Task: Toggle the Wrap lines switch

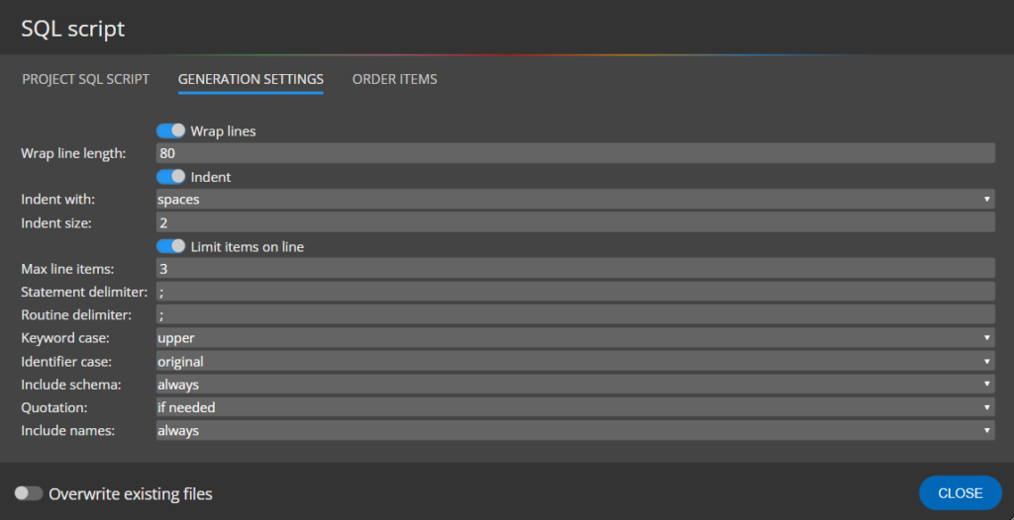Action: click(171, 130)
